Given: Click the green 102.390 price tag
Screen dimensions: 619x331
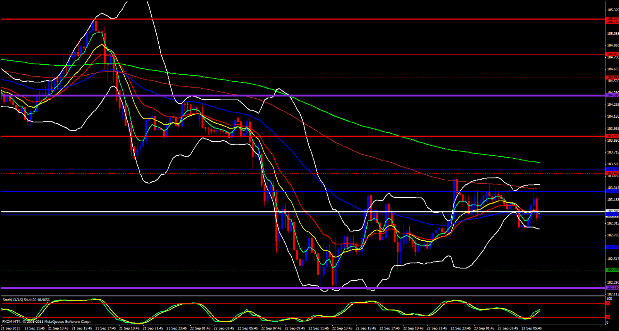Looking at the screenshot, I should point(612,270).
